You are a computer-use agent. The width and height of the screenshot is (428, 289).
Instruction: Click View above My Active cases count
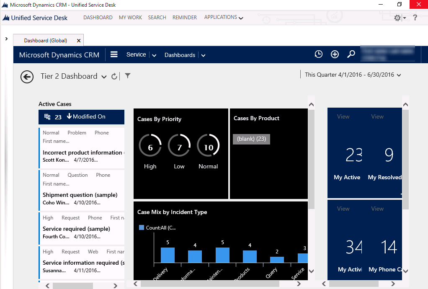tap(343, 116)
